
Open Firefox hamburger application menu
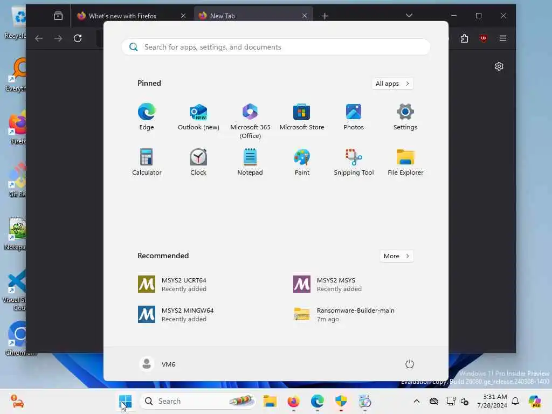click(503, 38)
